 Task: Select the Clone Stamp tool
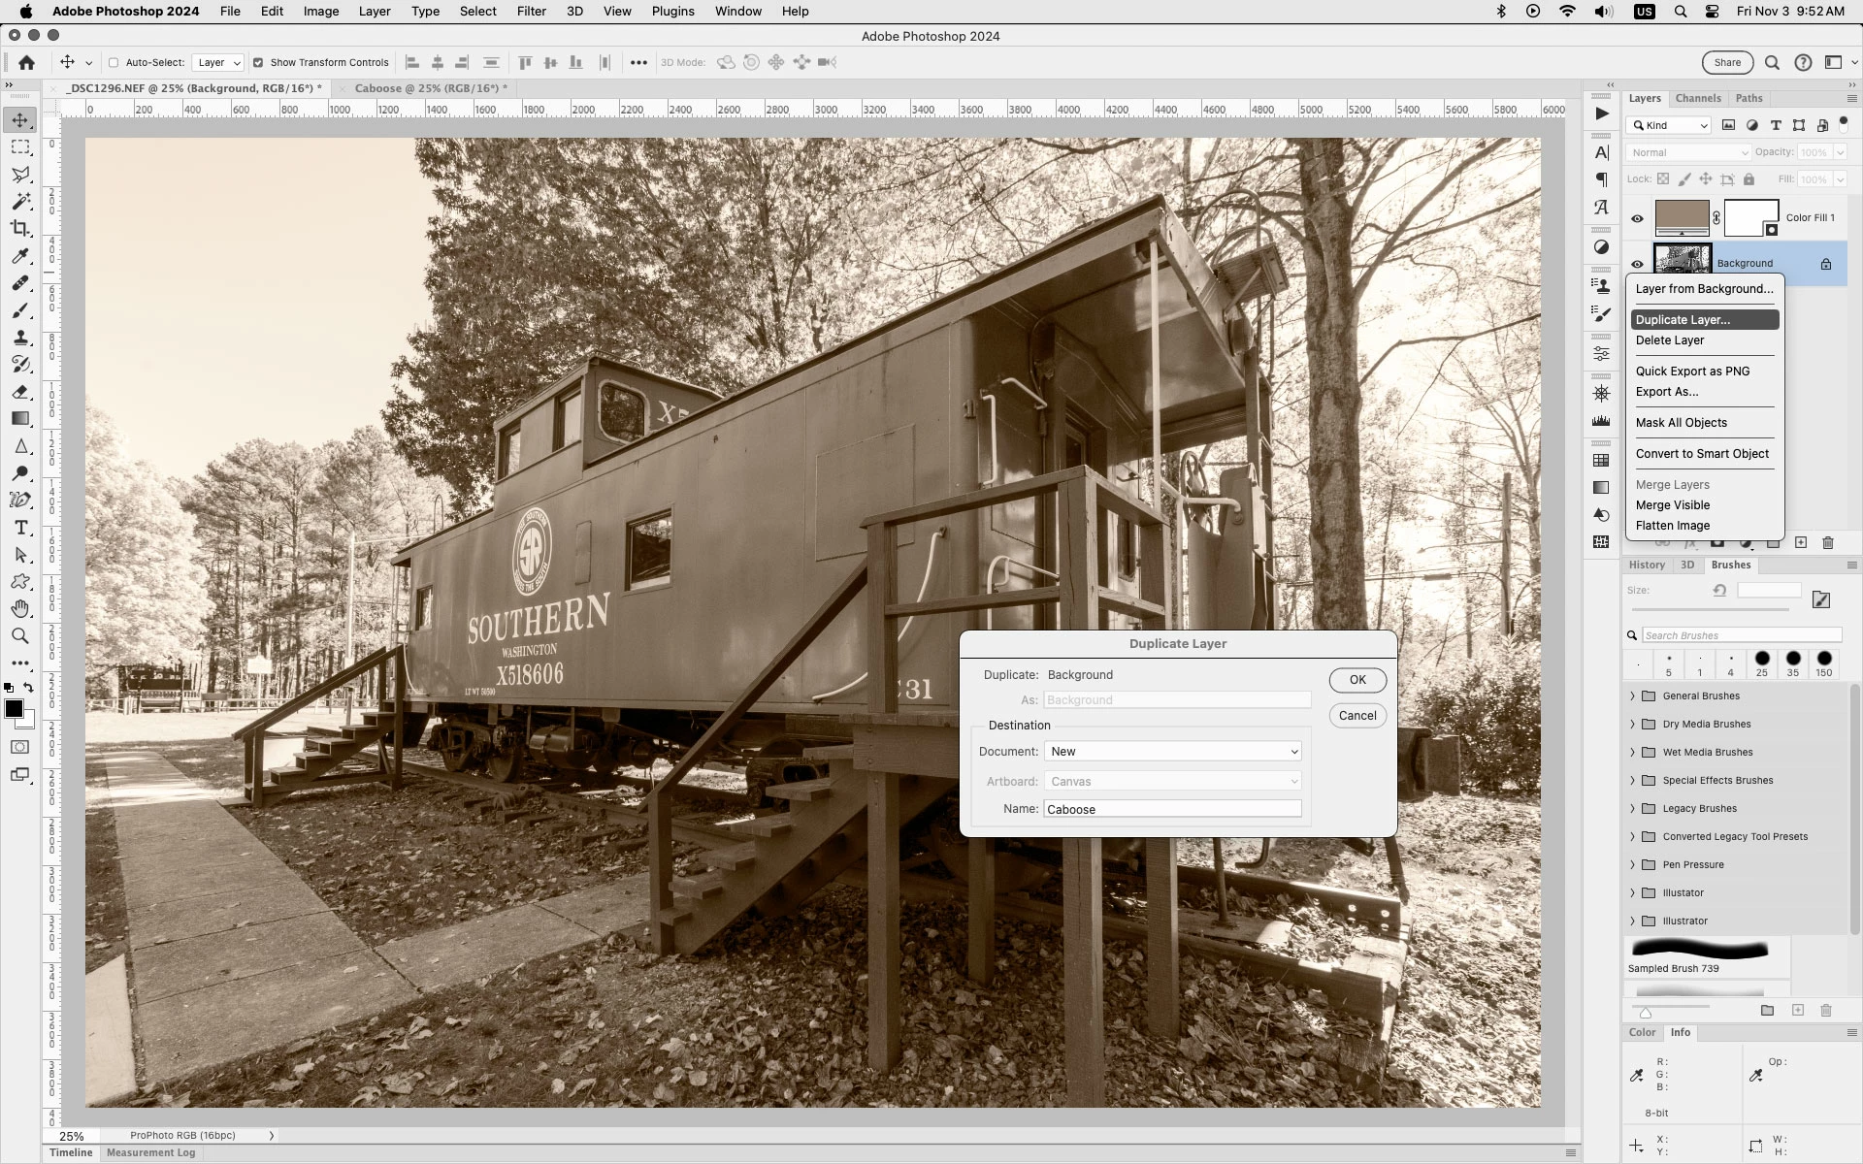(20, 338)
